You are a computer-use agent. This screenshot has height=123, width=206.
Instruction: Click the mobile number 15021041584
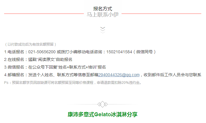tap(119, 52)
